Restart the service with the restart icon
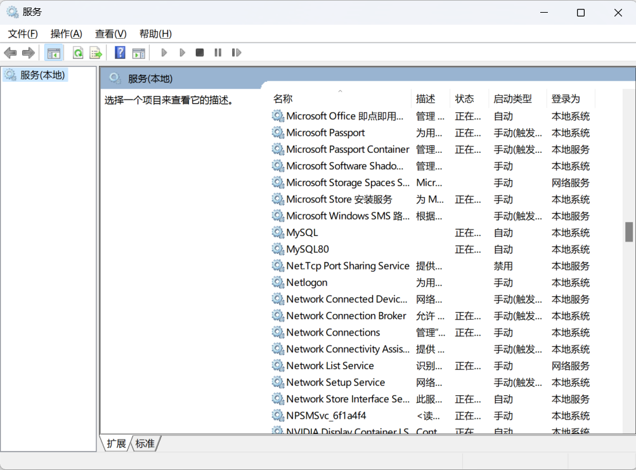636x470 pixels. tap(237, 53)
